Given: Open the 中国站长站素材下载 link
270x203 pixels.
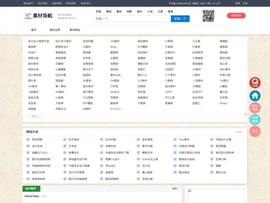Looking at the screenshot, I should pyautogui.click(x=117, y=153).
